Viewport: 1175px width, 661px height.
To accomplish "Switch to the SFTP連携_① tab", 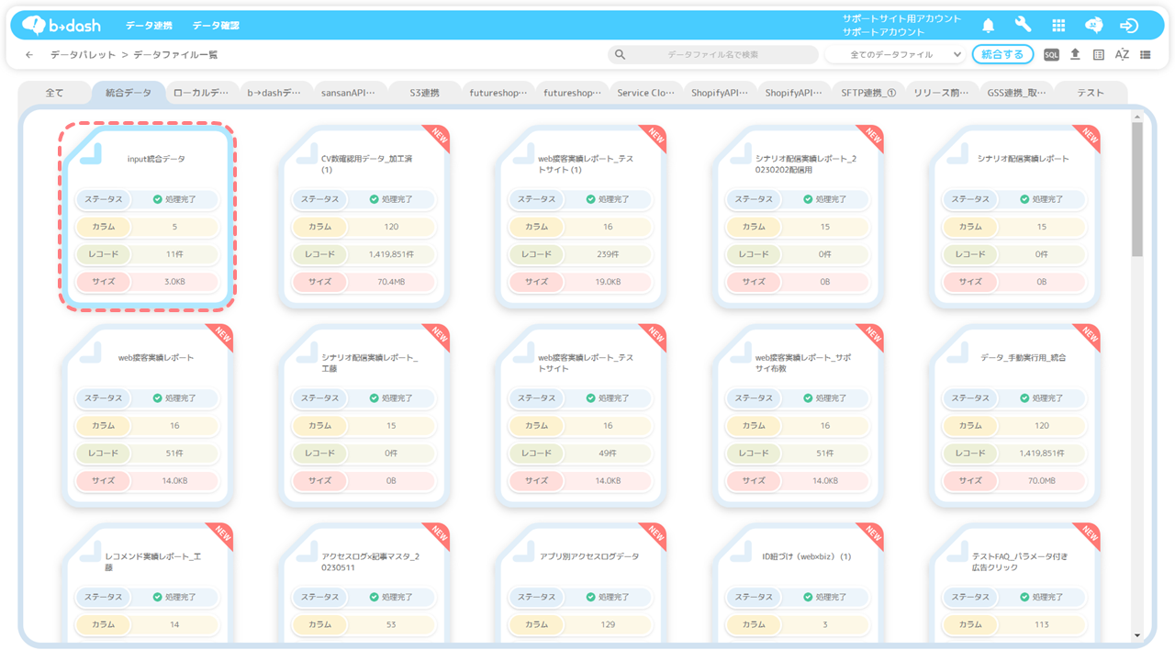I will coord(868,93).
